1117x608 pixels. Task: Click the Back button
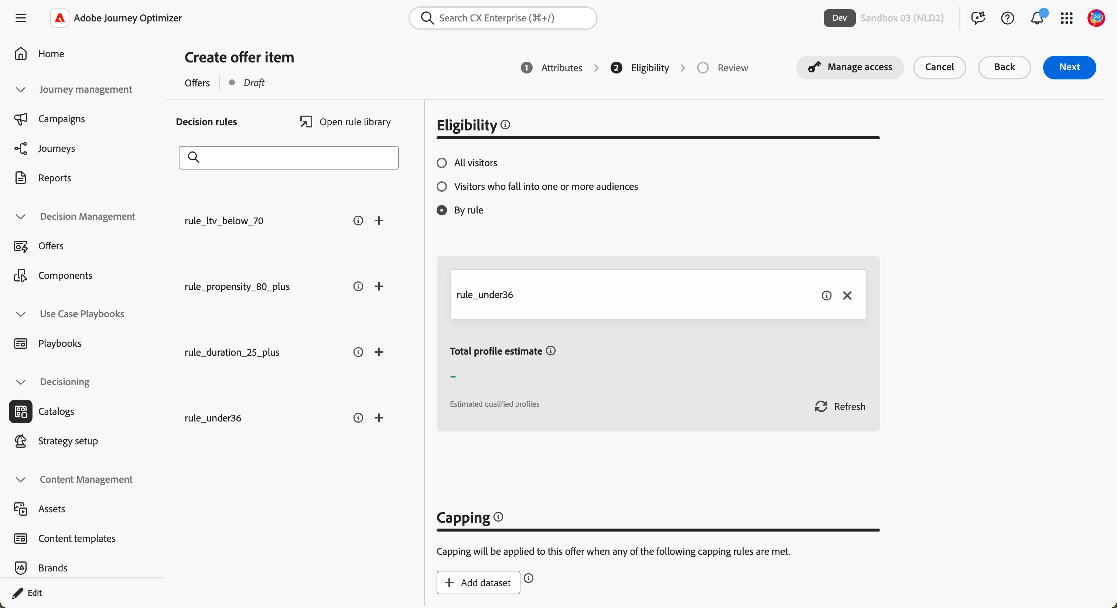click(1004, 67)
